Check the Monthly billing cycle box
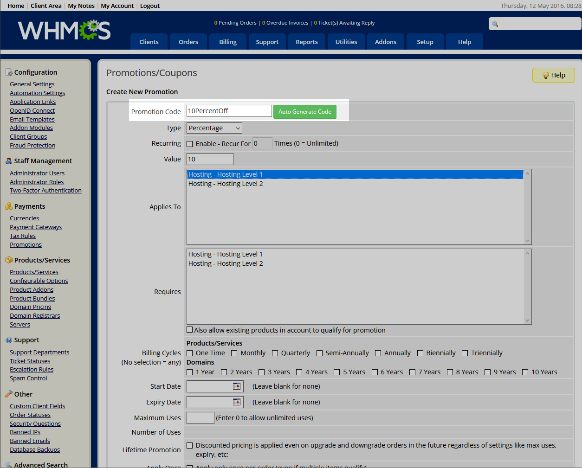This screenshot has width=582, height=468. (x=234, y=353)
